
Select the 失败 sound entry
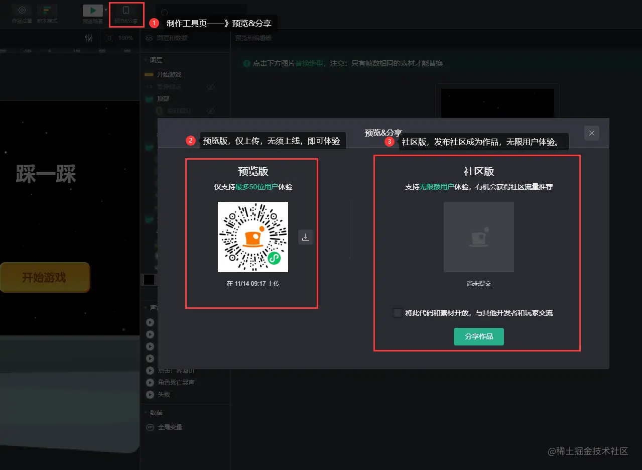pos(164,395)
